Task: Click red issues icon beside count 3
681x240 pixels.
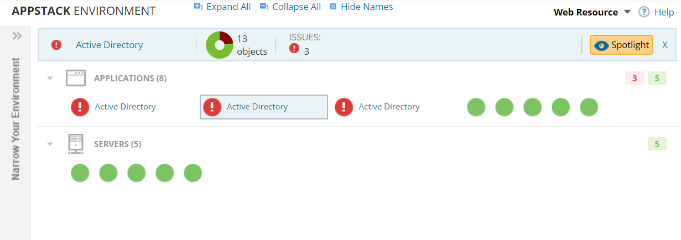Action: pyautogui.click(x=295, y=49)
